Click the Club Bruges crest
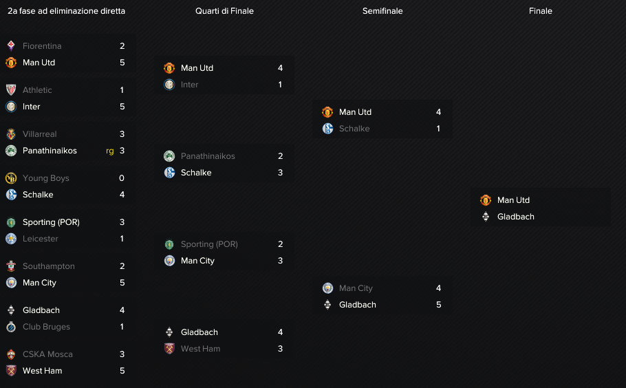The image size is (626, 388). 11,327
